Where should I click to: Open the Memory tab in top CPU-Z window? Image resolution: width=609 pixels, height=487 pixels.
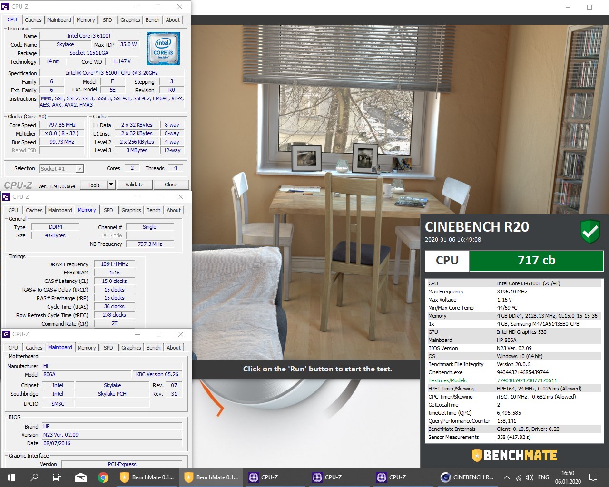coord(86,20)
